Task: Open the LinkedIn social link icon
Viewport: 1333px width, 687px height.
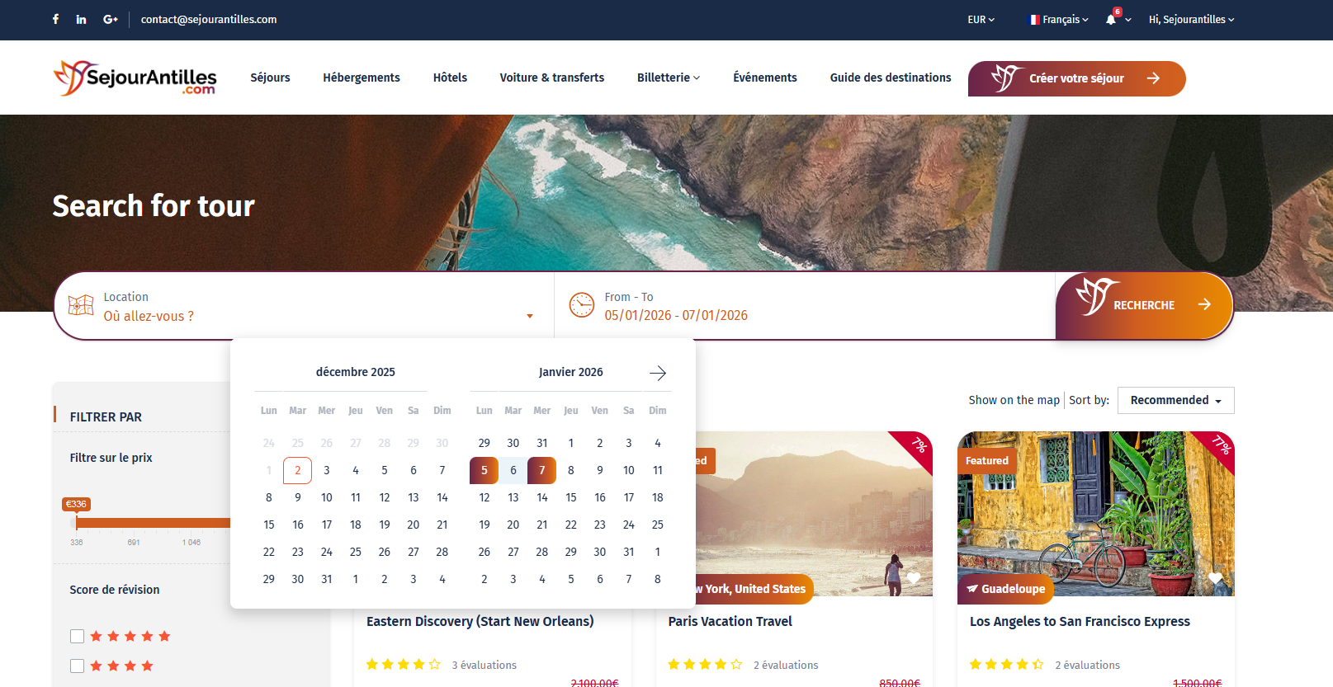Action: (81, 19)
